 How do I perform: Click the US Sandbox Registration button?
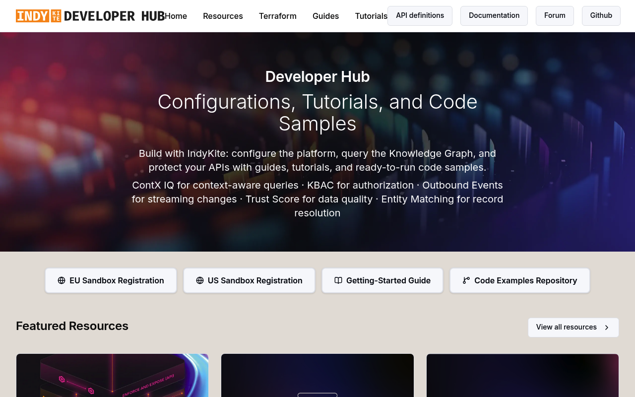pyautogui.click(x=249, y=280)
